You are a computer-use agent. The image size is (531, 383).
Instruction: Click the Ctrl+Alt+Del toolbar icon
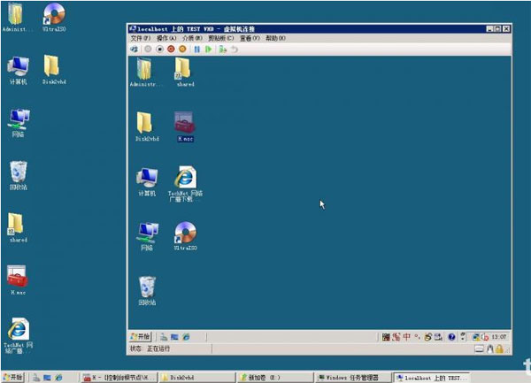[x=135, y=50]
